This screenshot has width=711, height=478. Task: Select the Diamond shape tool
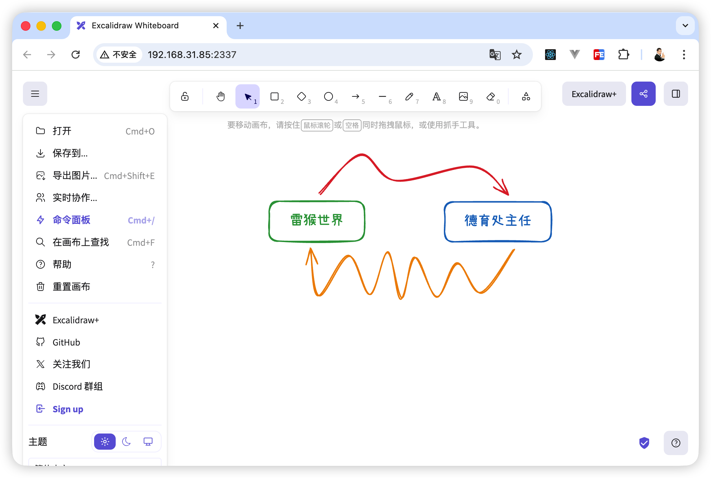click(x=302, y=96)
